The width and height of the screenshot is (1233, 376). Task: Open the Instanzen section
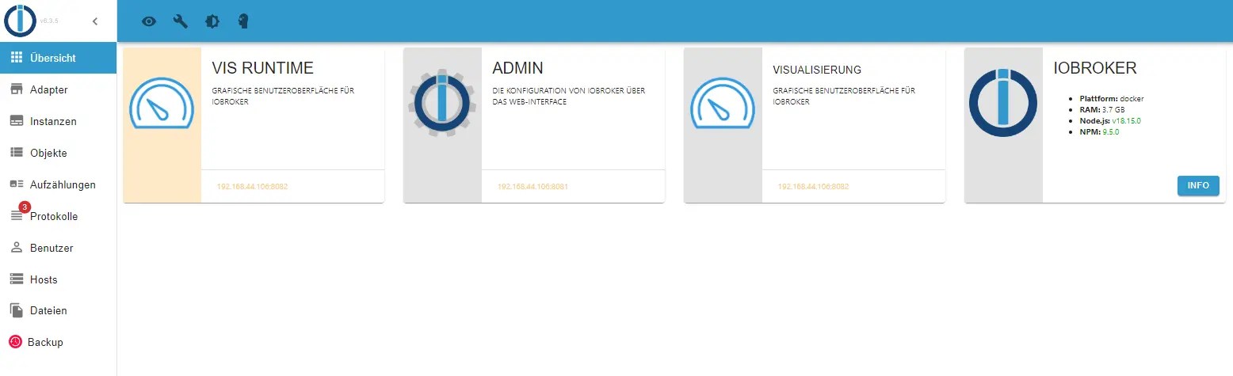tap(59, 121)
